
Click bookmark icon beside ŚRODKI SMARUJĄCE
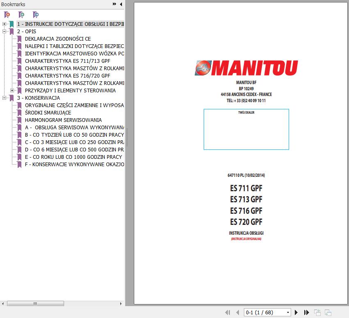pyautogui.click(x=19, y=113)
